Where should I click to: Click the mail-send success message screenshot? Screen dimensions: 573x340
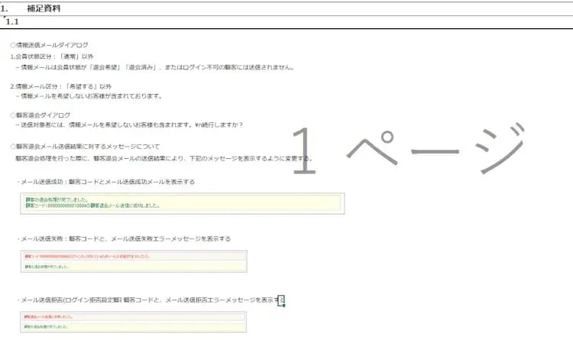(182, 203)
